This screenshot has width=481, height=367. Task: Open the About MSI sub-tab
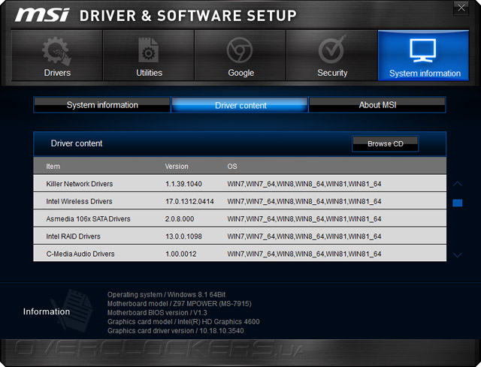377,105
